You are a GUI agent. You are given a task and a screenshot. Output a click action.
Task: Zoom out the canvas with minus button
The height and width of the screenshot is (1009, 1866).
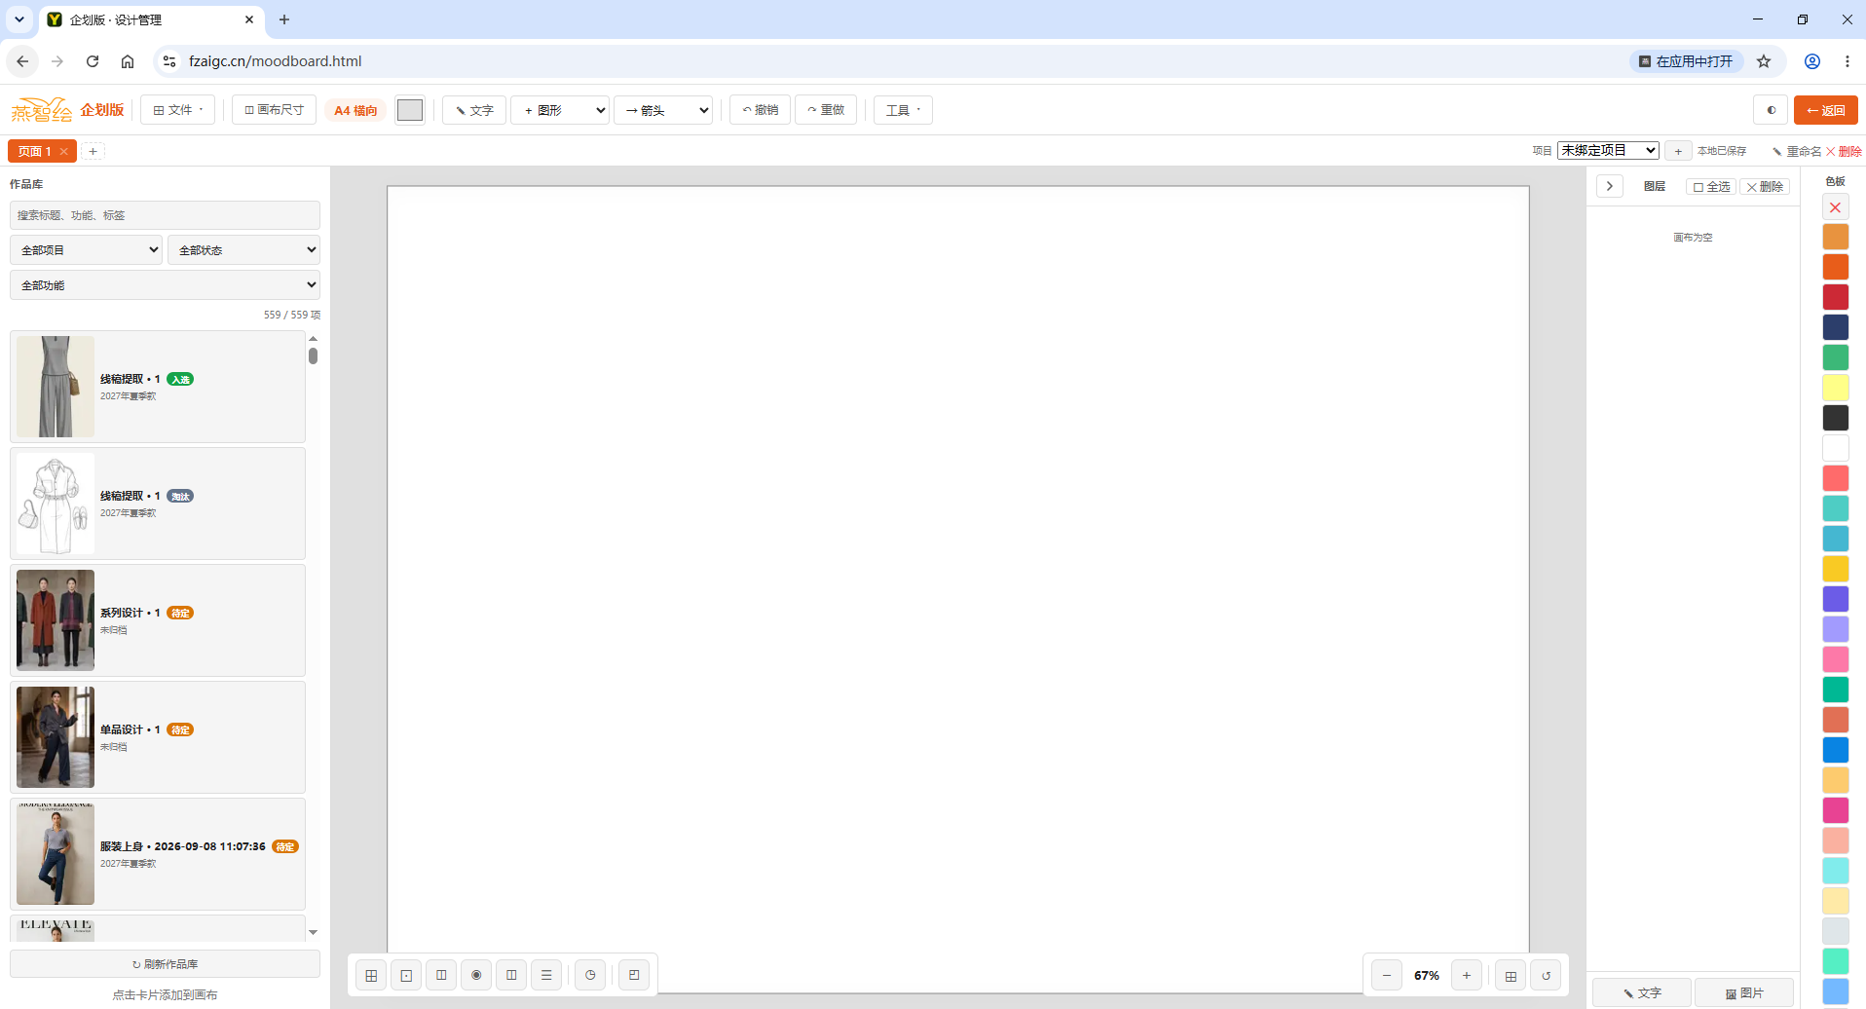pos(1387,975)
